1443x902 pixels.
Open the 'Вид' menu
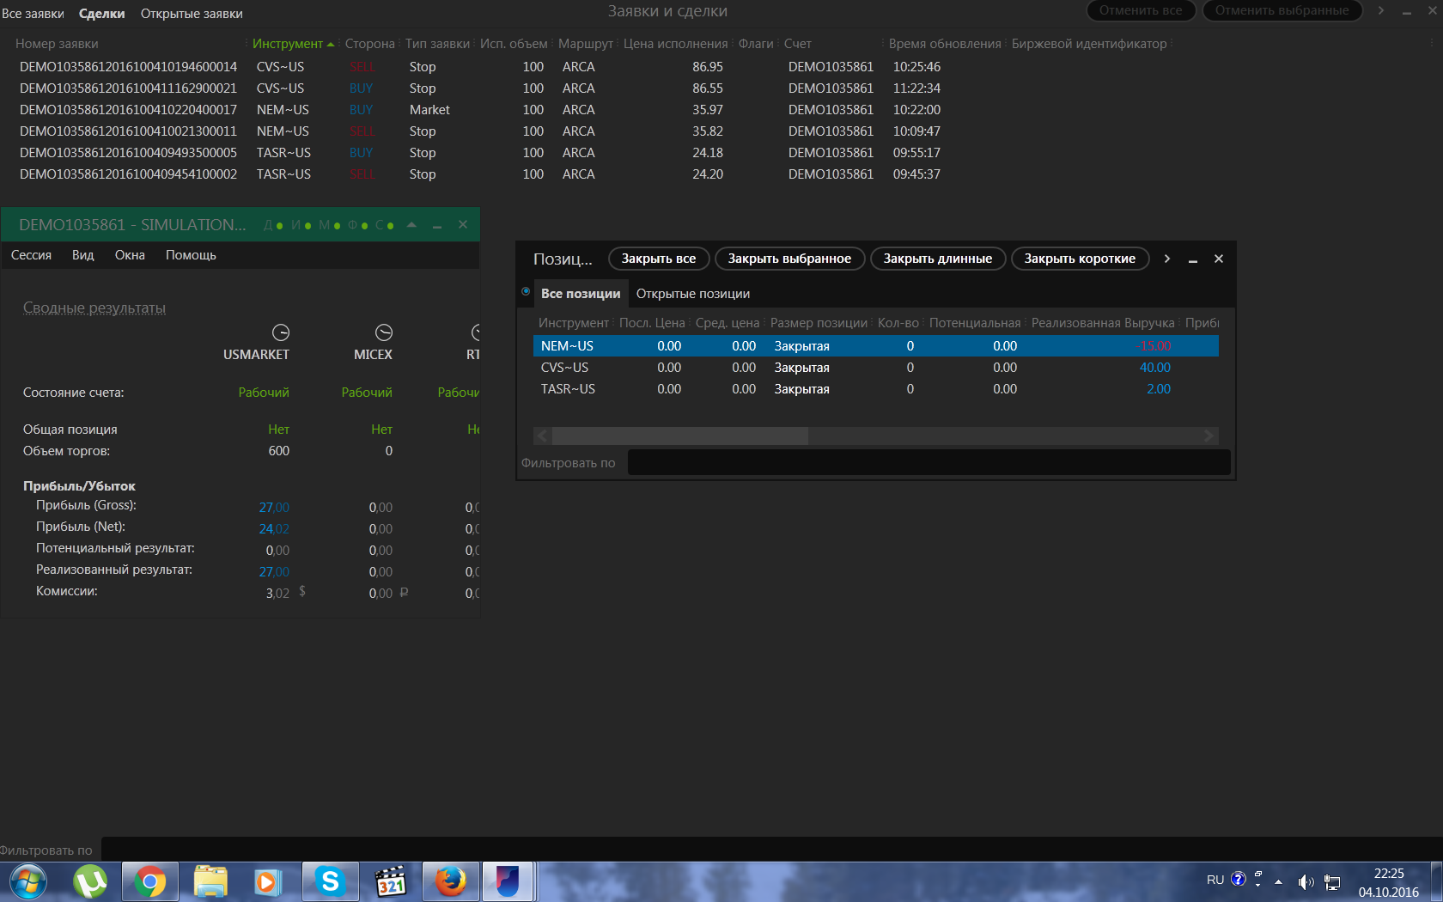pos(82,255)
